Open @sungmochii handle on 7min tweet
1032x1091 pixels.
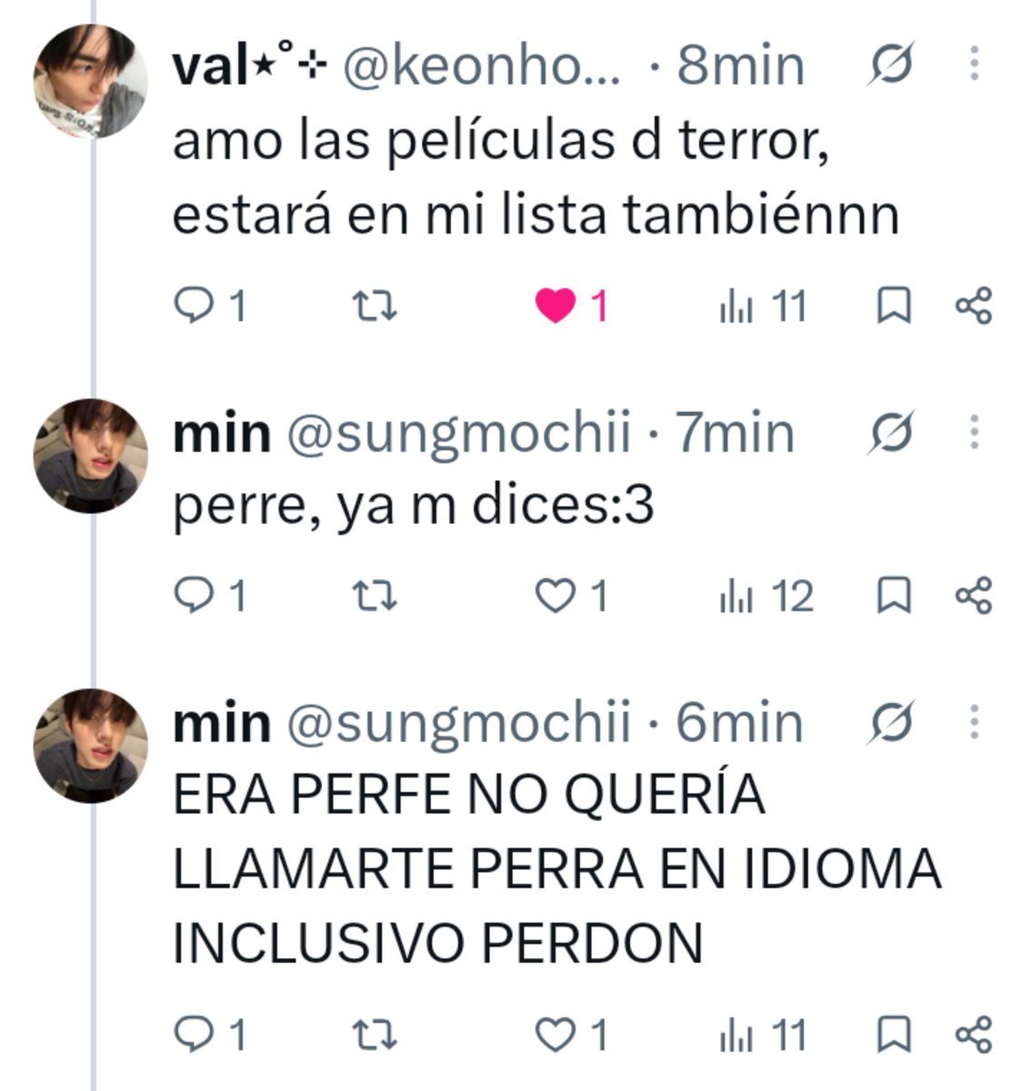point(459,434)
